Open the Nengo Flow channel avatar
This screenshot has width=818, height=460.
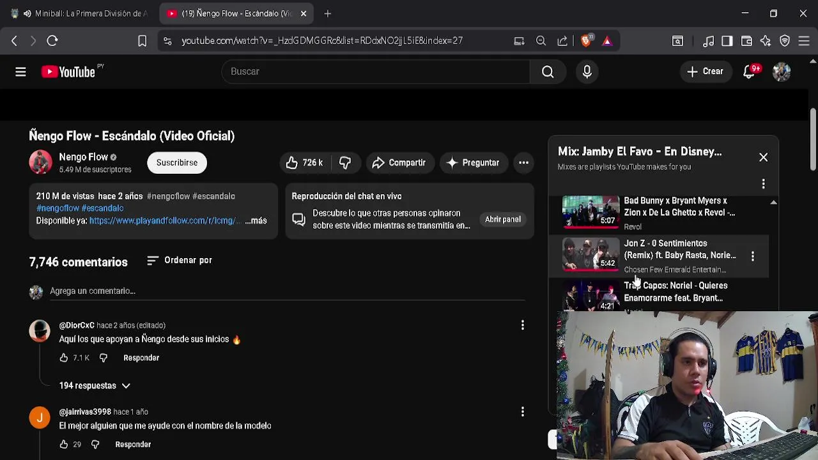tap(40, 162)
